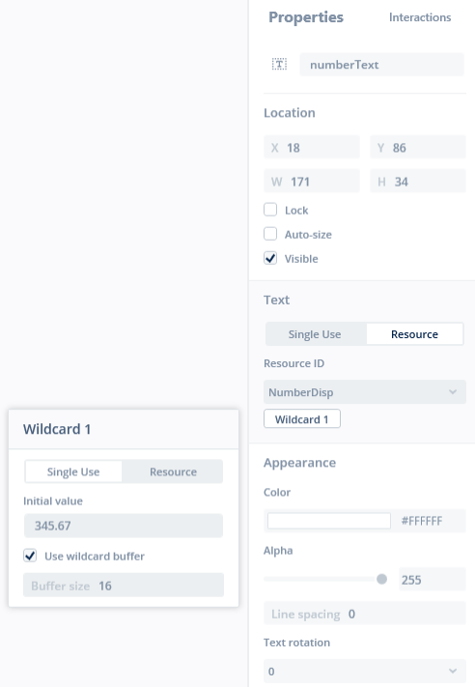Click the Wildcard 1 button
475x687 pixels.
coord(301,419)
